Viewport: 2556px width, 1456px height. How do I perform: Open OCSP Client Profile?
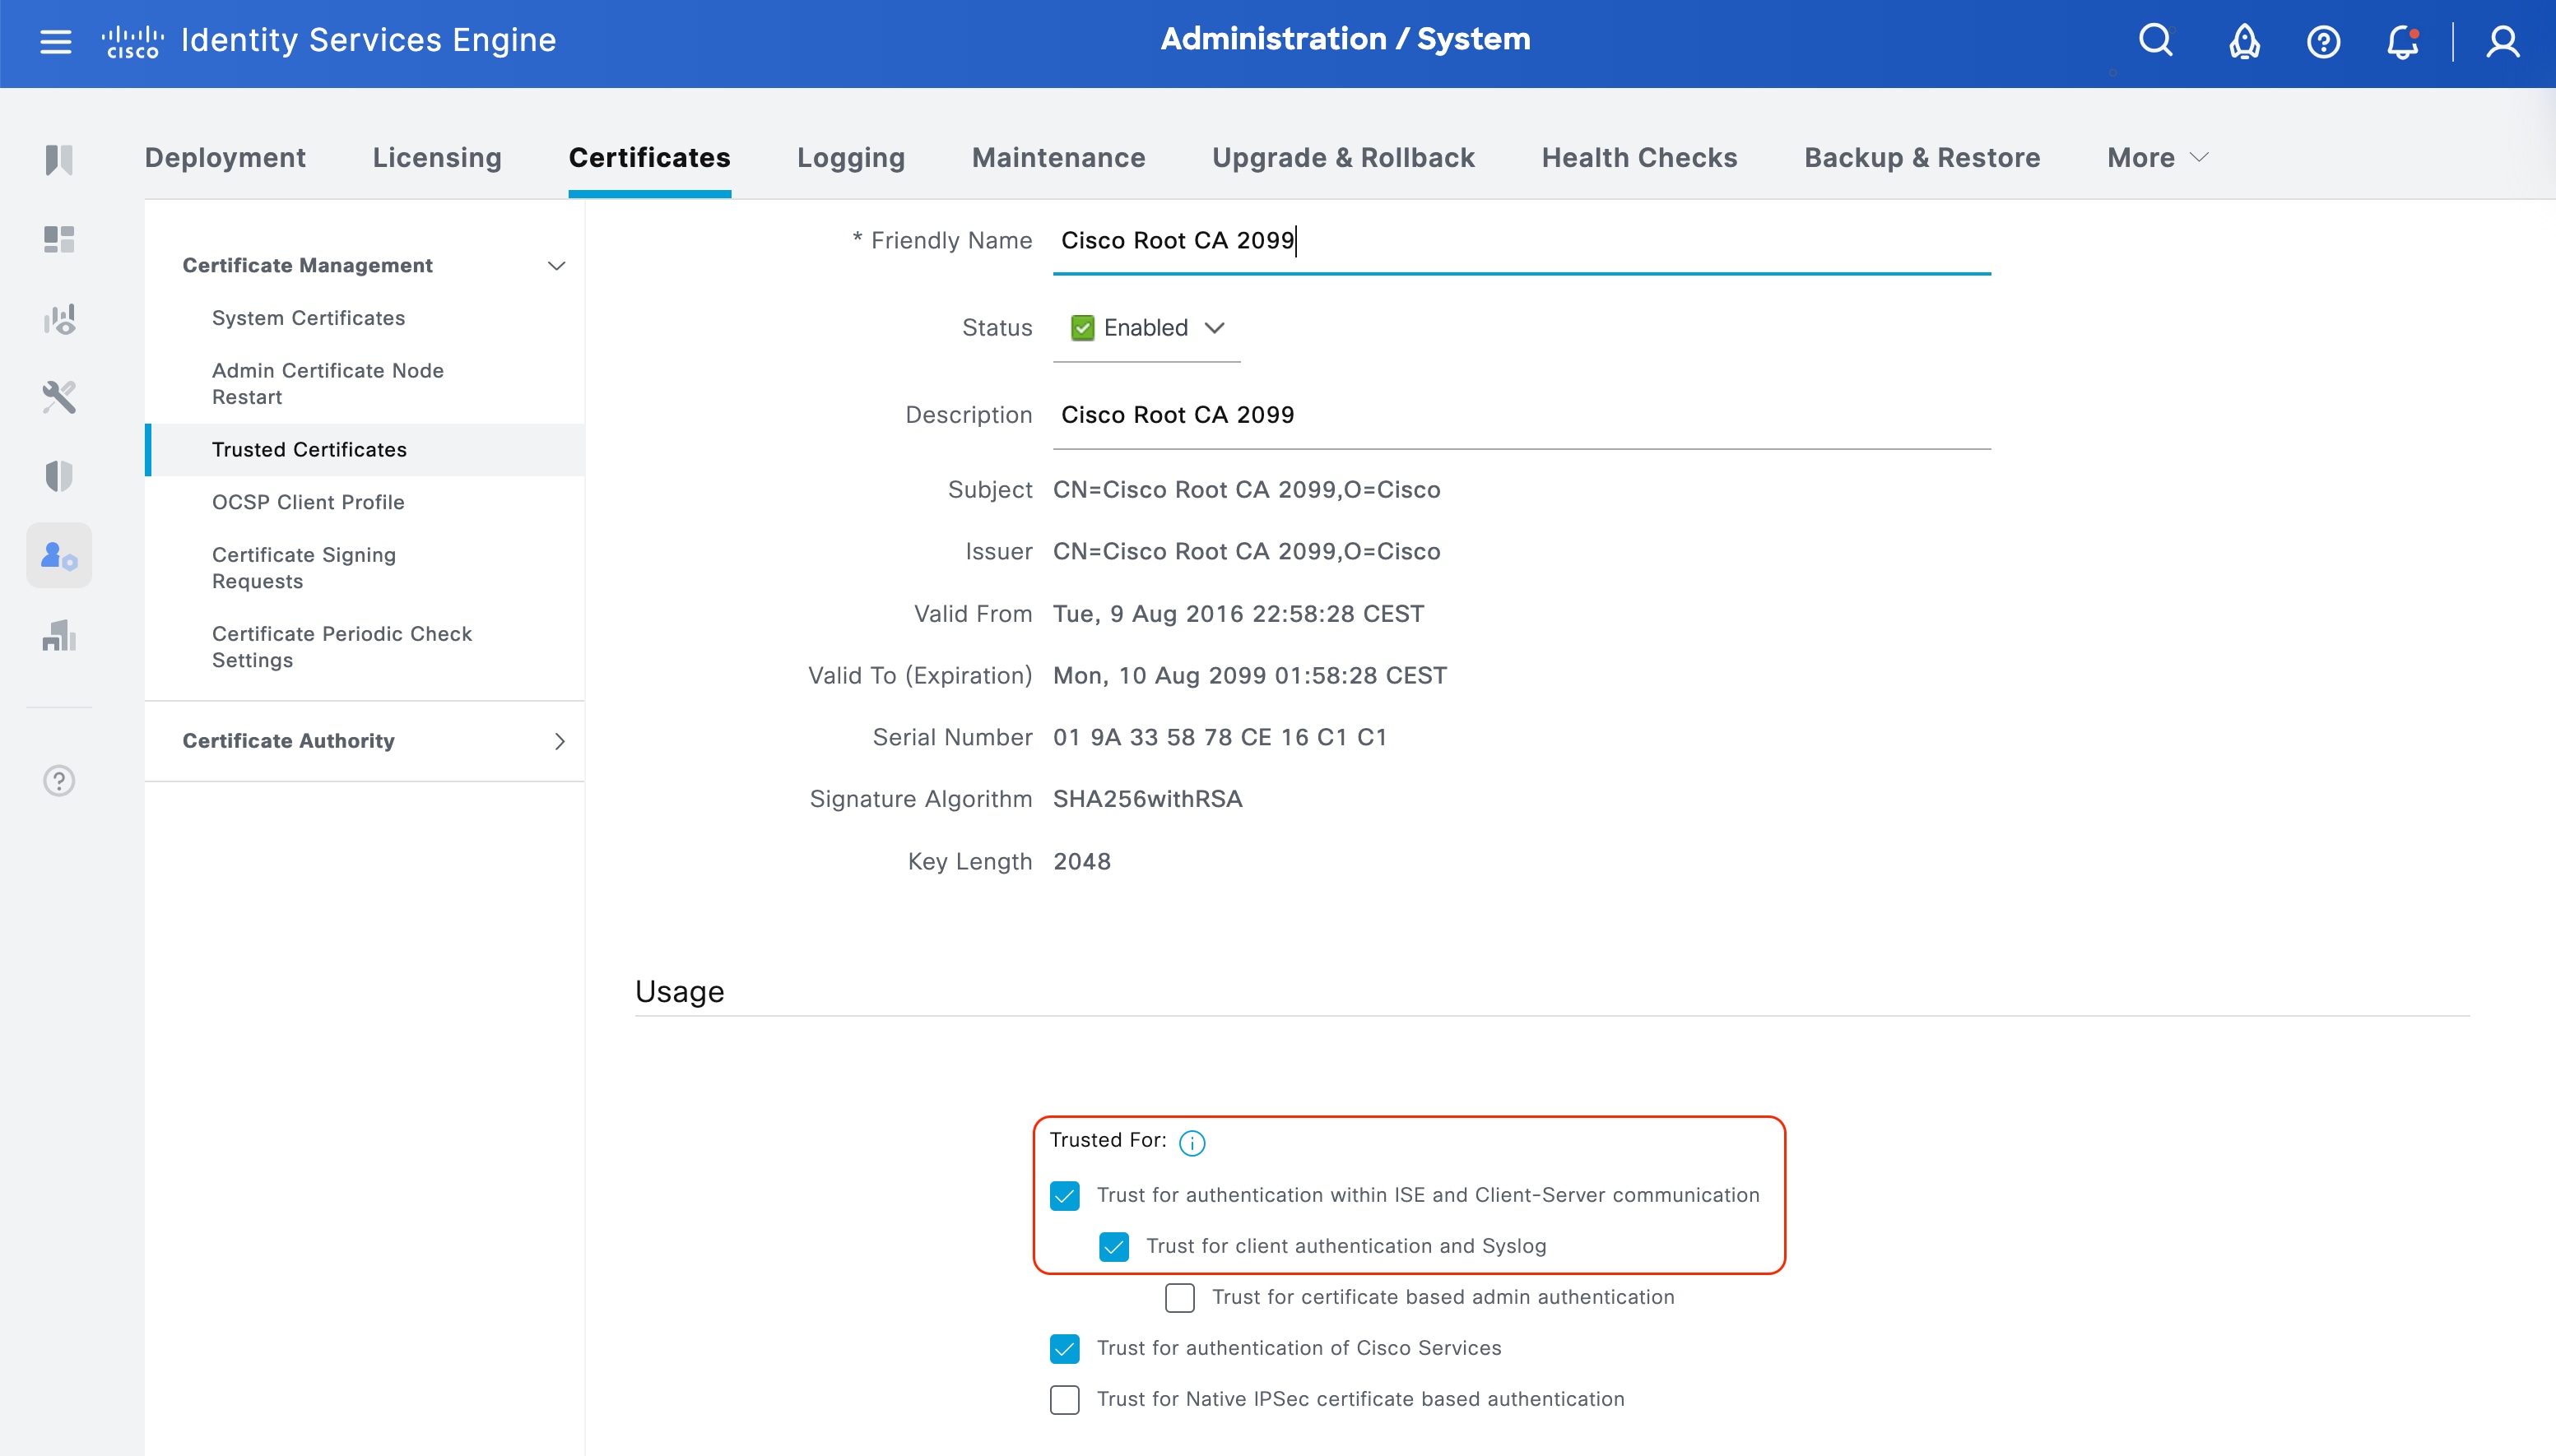click(308, 502)
